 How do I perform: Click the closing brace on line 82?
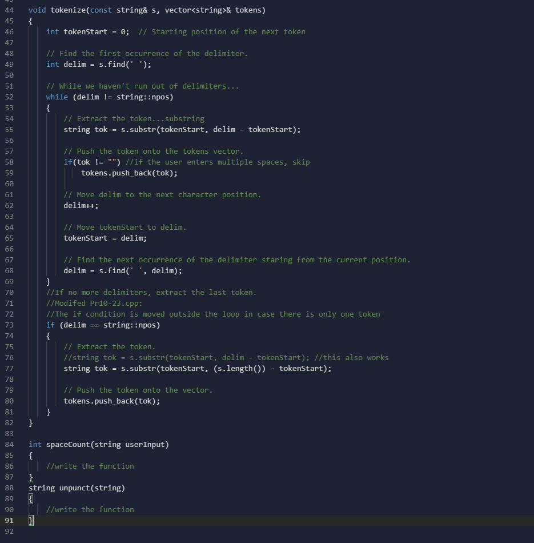tap(30, 423)
